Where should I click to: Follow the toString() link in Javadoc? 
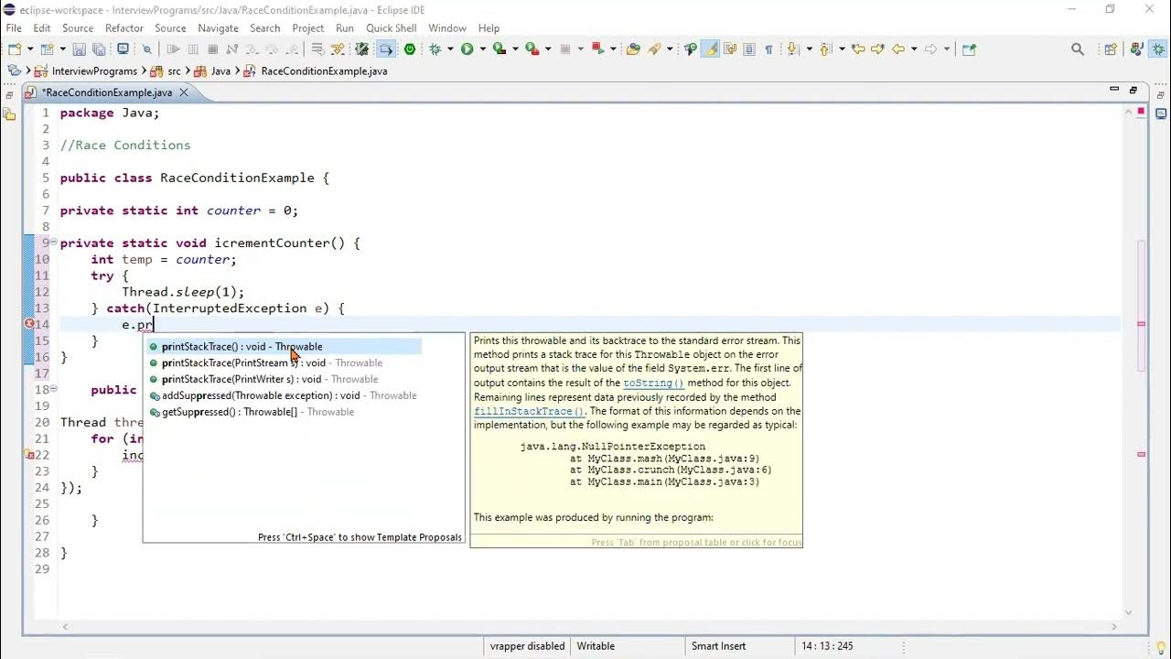tap(653, 383)
